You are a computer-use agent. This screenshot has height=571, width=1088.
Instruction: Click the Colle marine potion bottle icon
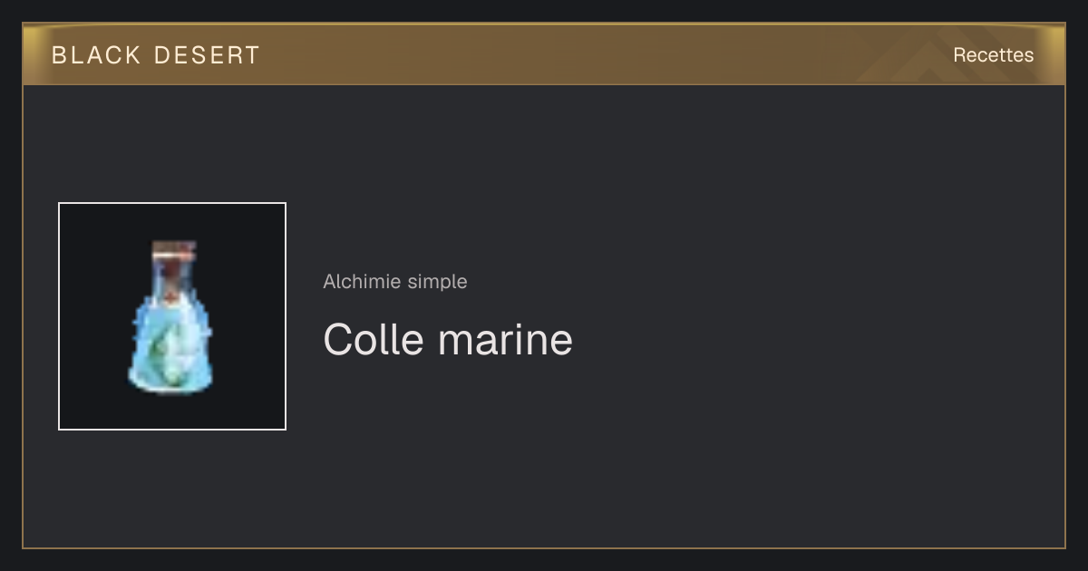(171, 317)
